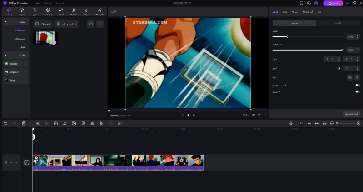The width and height of the screenshot is (363, 192).
Task: Toggle the first purple timeline snapping link button
Action: pos(301,123)
